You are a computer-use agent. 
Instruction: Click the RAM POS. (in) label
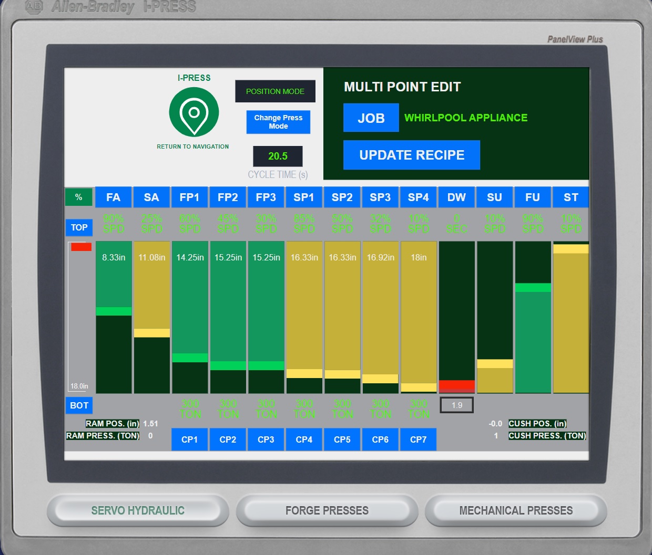113,423
